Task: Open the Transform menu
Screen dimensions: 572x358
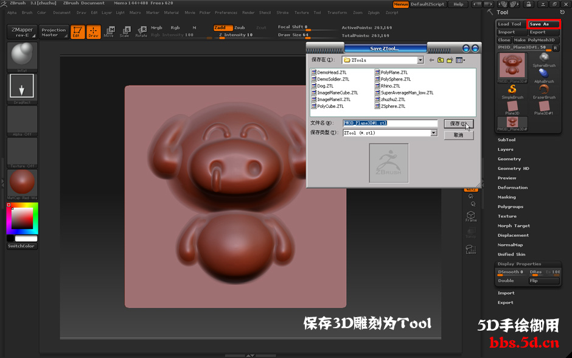Action: [337, 13]
